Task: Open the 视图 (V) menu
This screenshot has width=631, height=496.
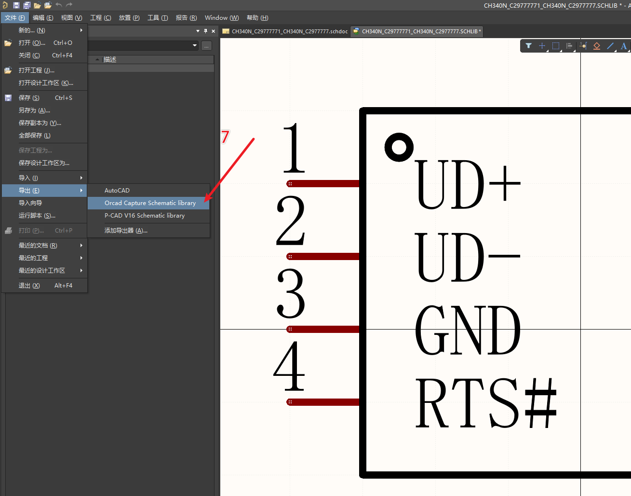Action: (71, 18)
